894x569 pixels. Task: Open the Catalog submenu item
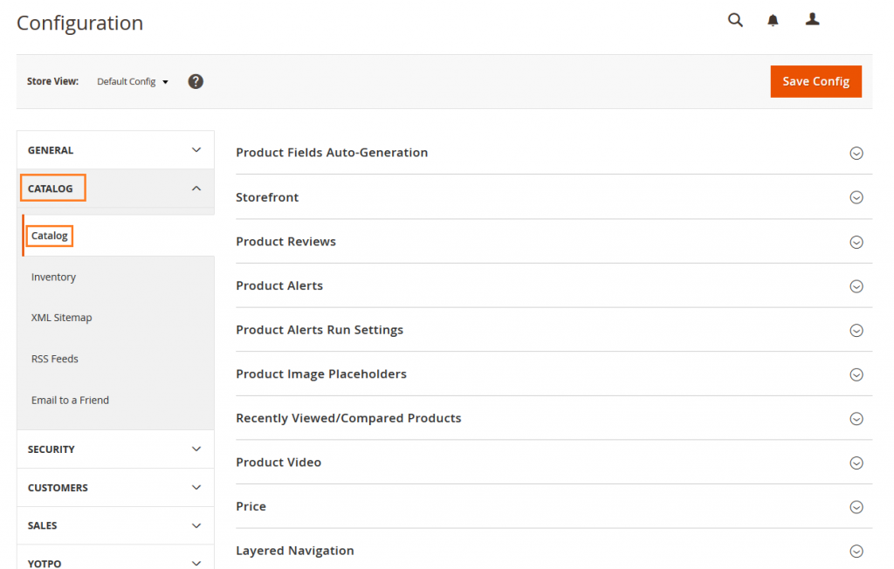pos(50,236)
